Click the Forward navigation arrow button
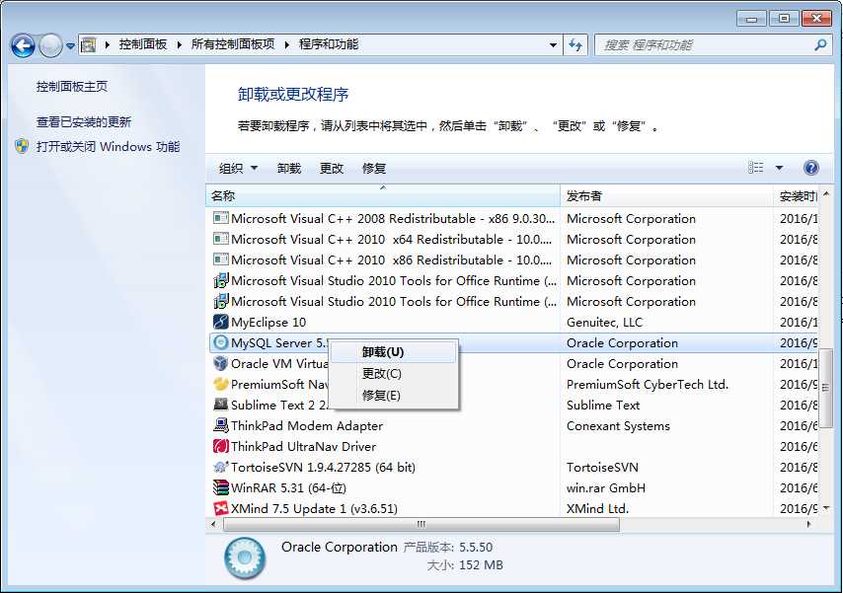This screenshot has height=593, width=843. 51,45
